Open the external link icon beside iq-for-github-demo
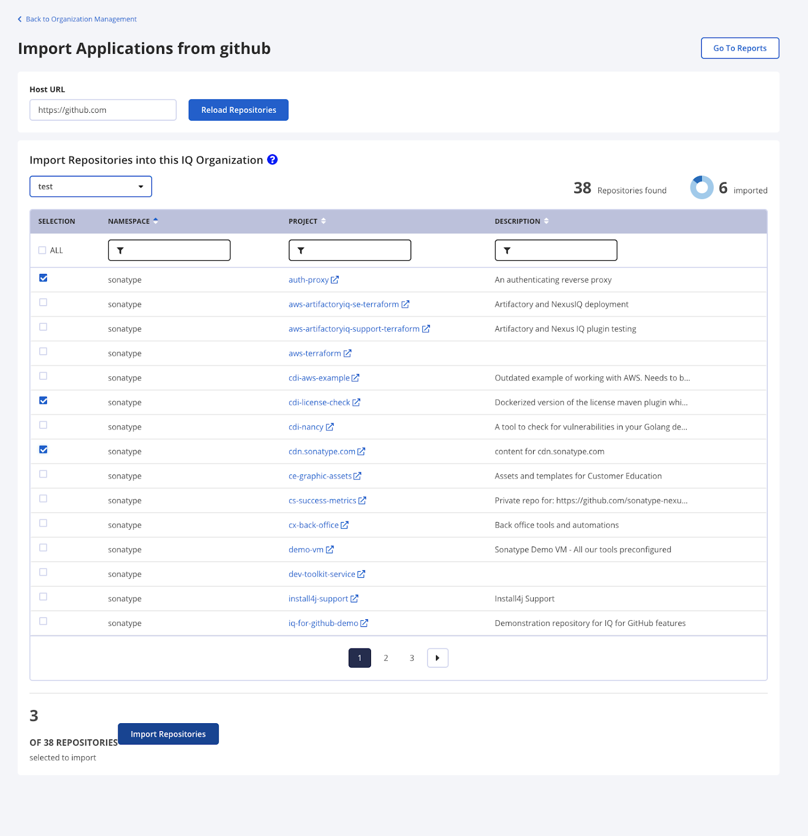808x836 pixels. click(x=364, y=623)
